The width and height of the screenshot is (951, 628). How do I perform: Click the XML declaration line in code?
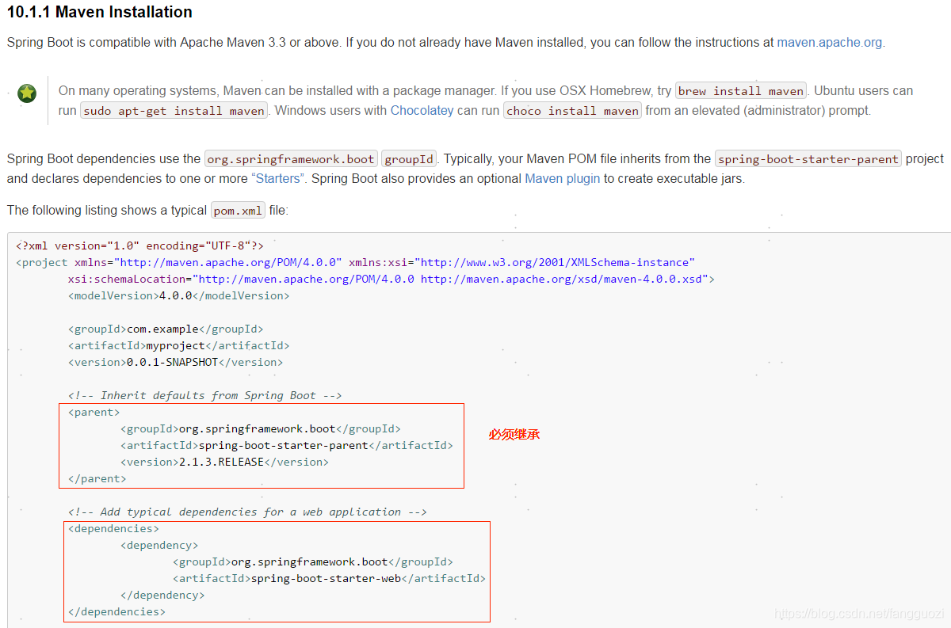[x=139, y=245]
